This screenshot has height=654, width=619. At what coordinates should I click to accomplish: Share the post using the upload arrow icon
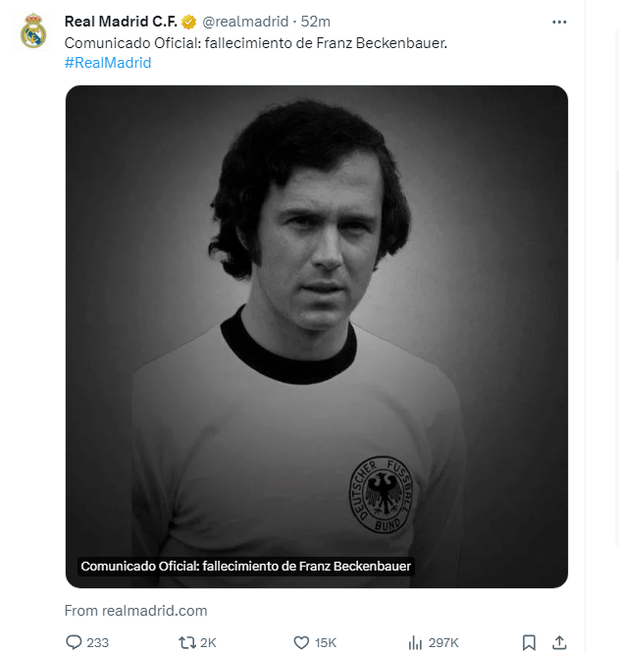(x=559, y=642)
